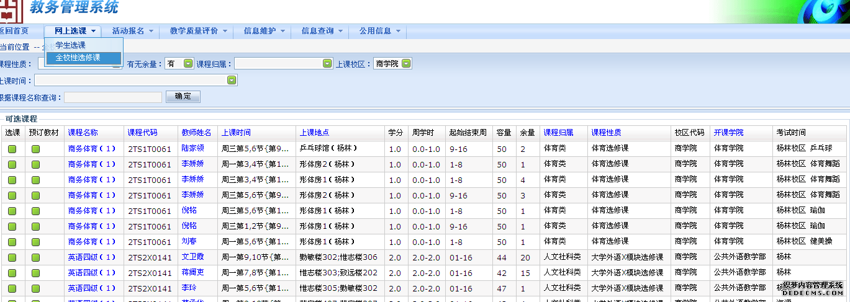Sort by the 上课时间 column header
The width and height of the screenshot is (850, 302).
point(237,133)
